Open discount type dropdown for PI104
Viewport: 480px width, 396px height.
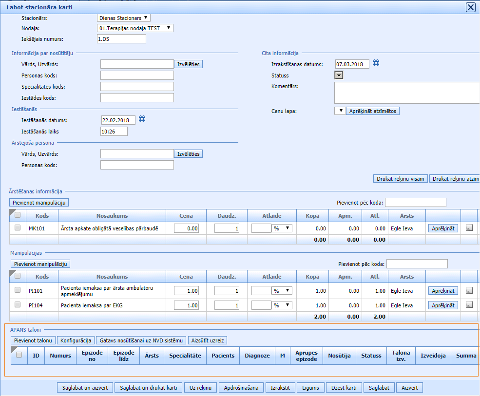pyautogui.click(x=282, y=305)
